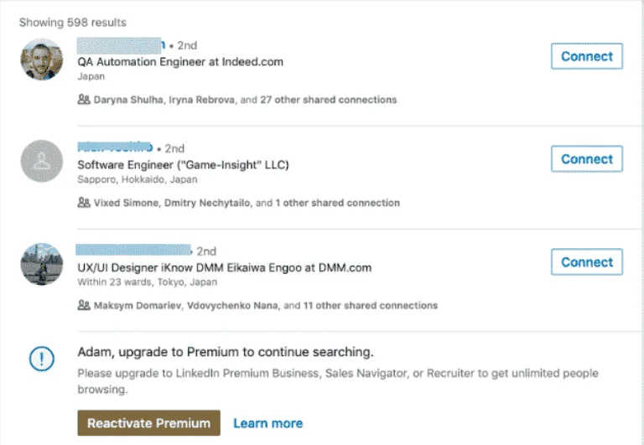Connect with the QA Automation Engineer at Indeed.com
This screenshot has width=644, height=445.
pyautogui.click(x=586, y=57)
